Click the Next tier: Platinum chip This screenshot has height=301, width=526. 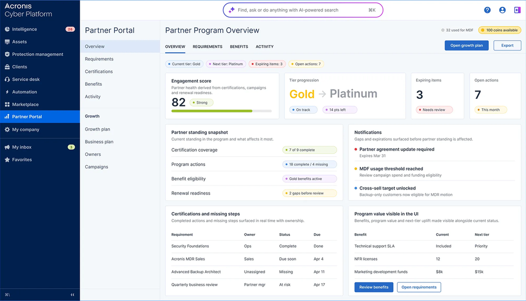tap(226, 64)
